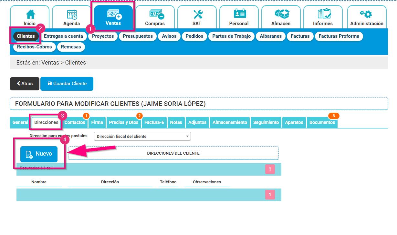The height and width of the screenshot is (235, 397).
Task: Select the Almacén boxes icon
Action: coord(281,17)
